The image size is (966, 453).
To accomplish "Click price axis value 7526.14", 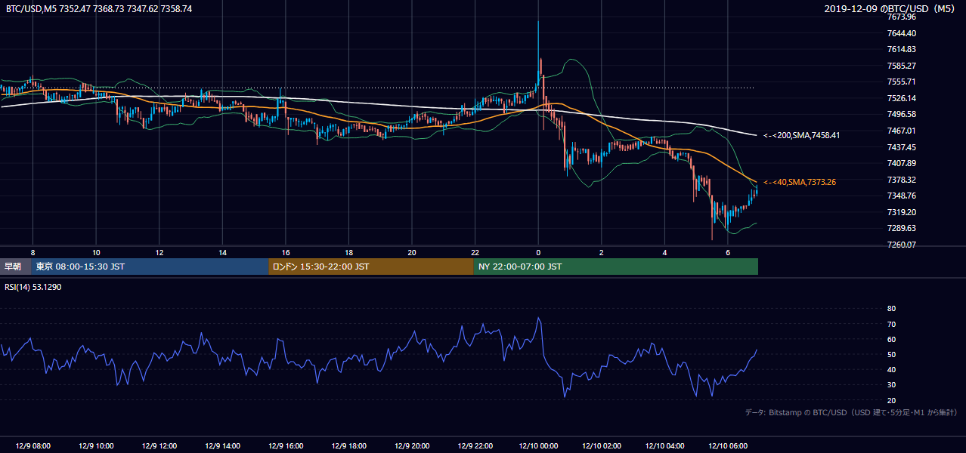I will pyautogui.click(x=902, y=98).
